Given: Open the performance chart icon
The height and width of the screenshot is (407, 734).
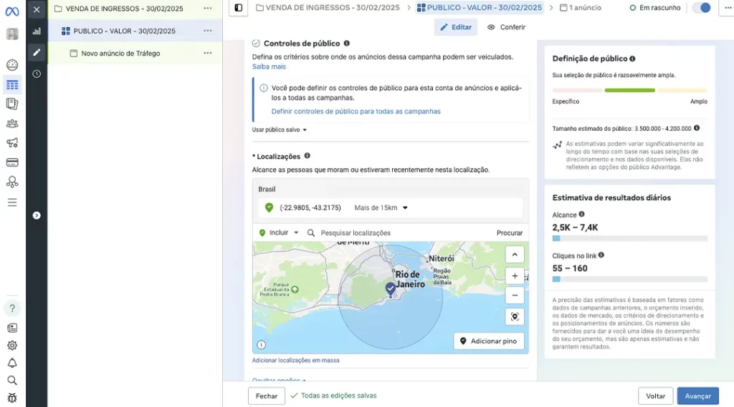Looking at the screenshot, I should coord(37,31).
